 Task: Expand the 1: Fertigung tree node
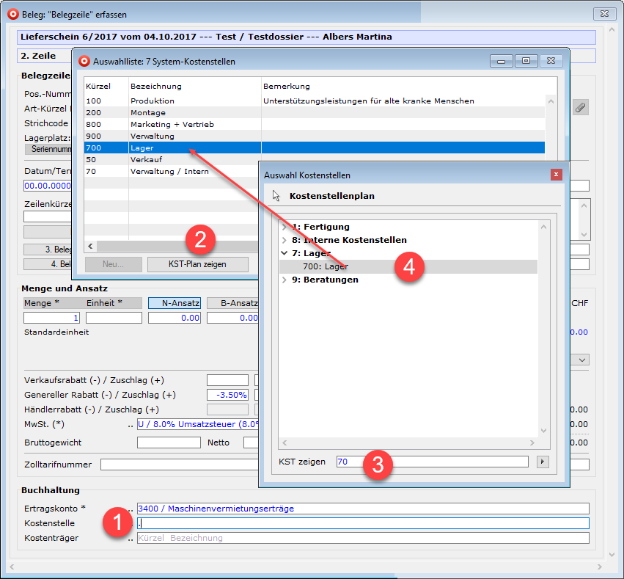pyautogui.click(x=285, y=227)
